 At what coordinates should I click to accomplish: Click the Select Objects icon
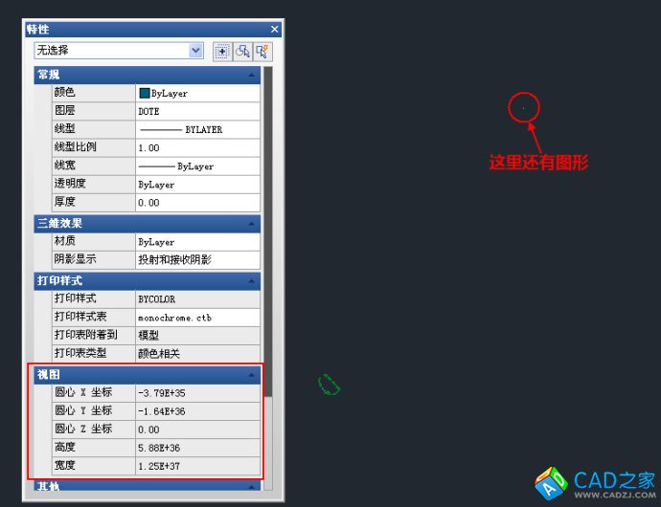click(242, 51)
